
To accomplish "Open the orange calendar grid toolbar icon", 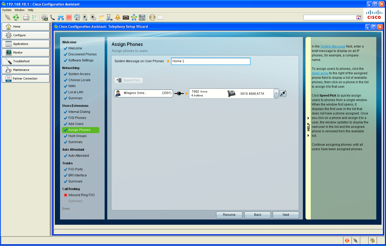I will coord(101,17).
